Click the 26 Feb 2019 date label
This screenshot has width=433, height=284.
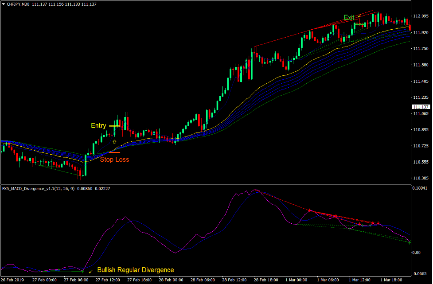13,280
